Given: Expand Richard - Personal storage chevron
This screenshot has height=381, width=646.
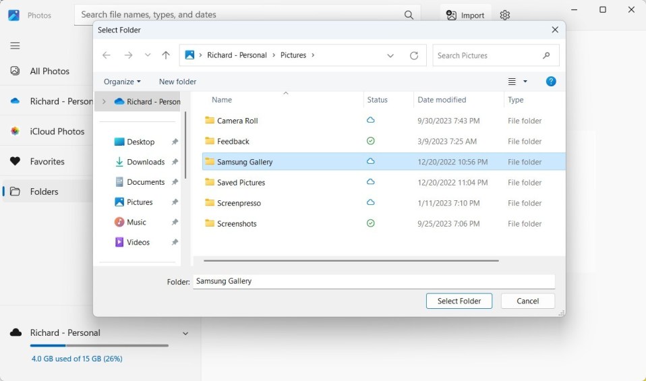Looking at the screenshot, I should pyautogui.click(x=185, y=333).
